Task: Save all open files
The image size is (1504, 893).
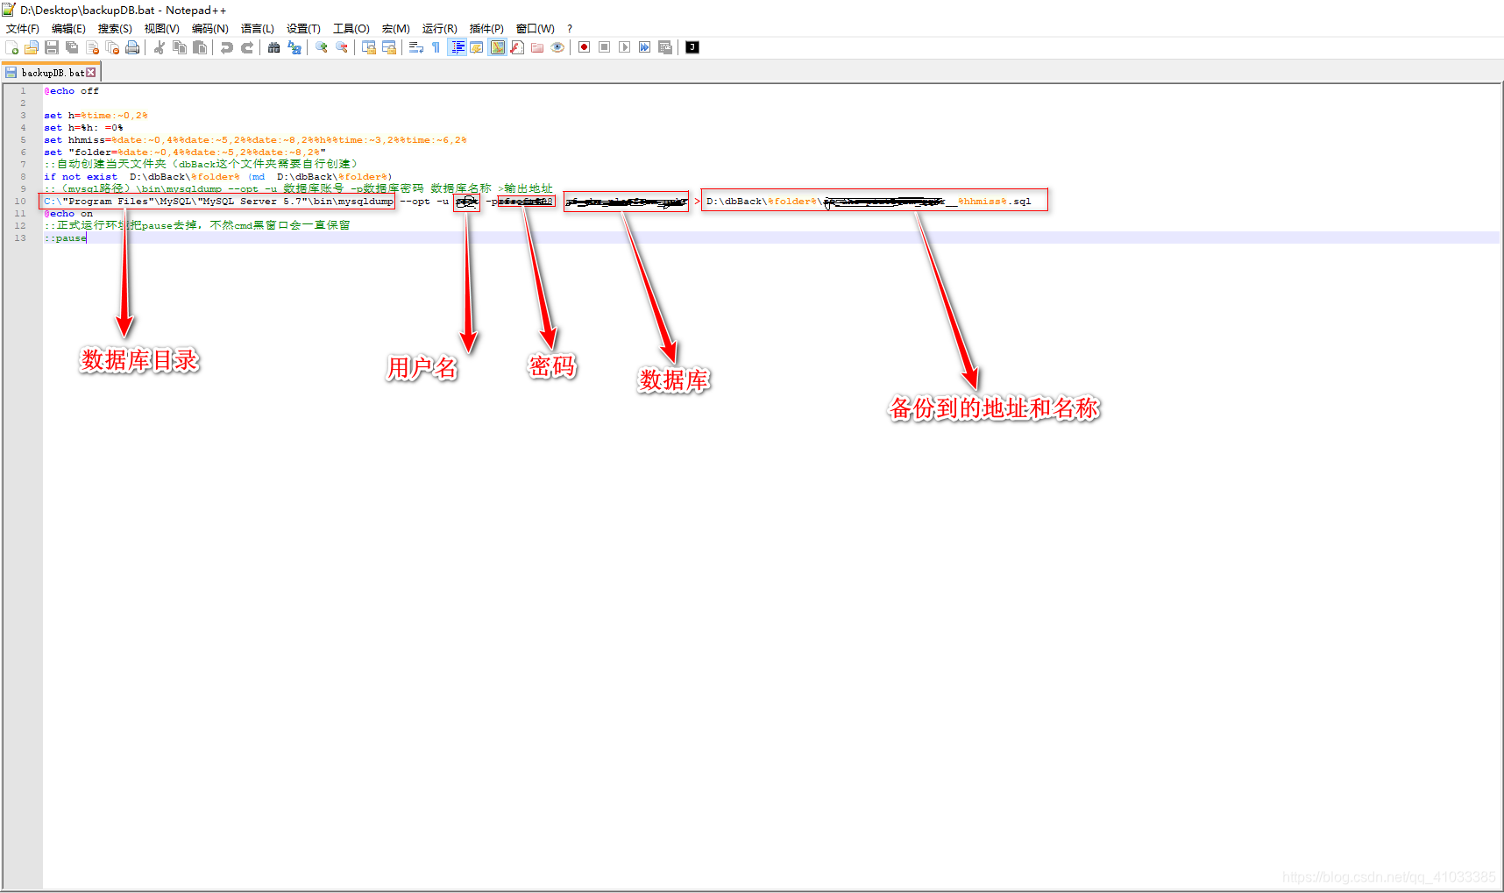Action: tap(72, 47)
